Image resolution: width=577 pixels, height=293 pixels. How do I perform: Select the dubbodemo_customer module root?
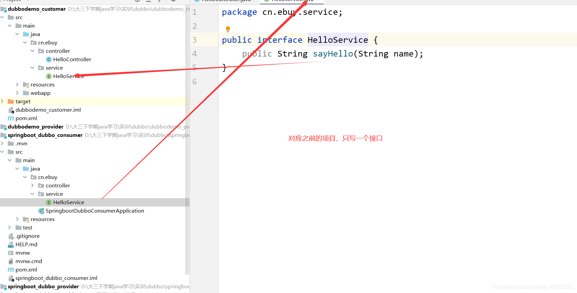coord(37,9)
